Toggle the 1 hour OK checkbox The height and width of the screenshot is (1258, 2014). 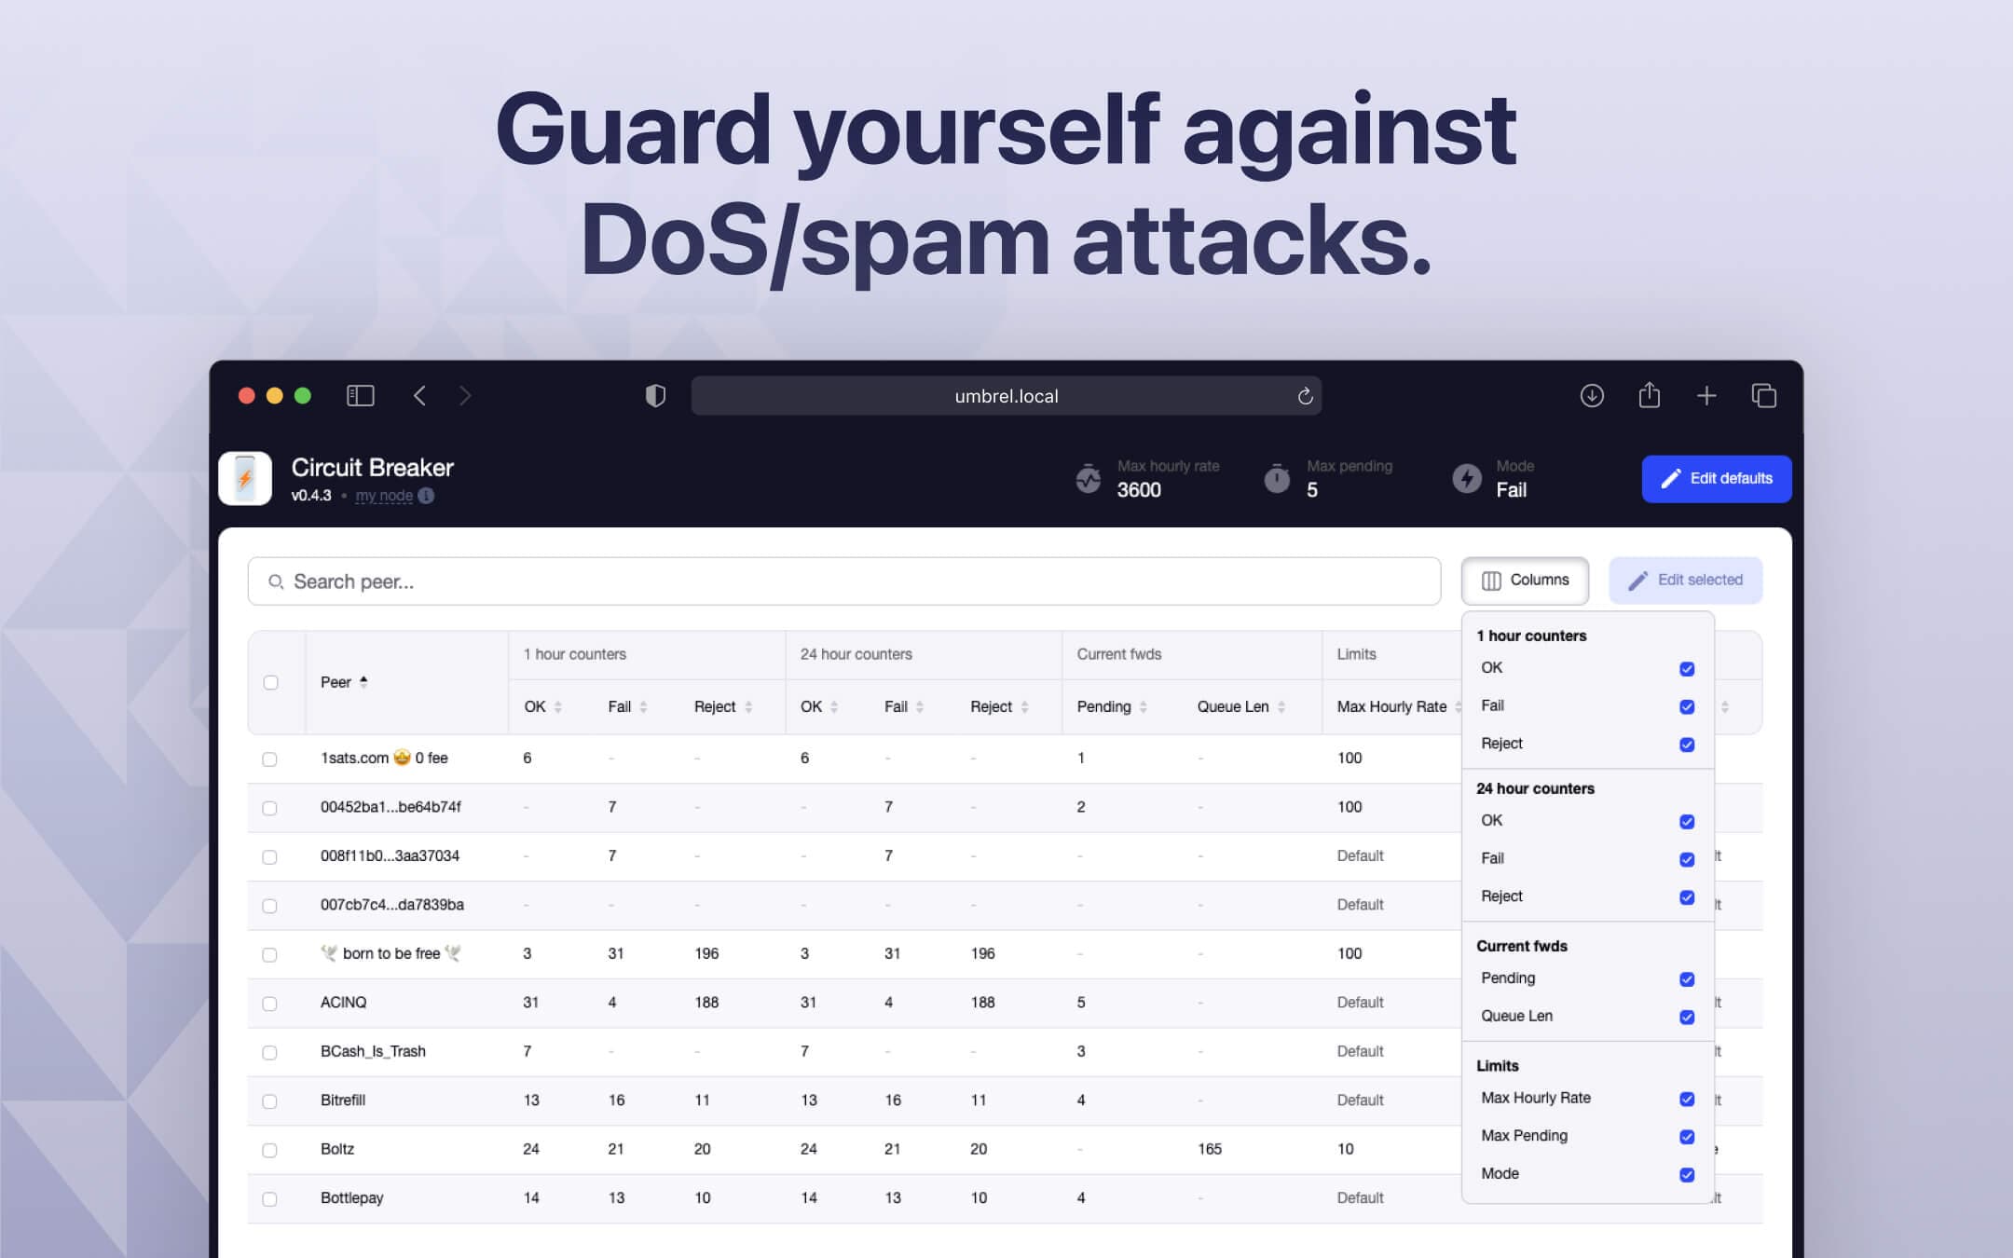pyautogui.click(x=1688, y=668)
